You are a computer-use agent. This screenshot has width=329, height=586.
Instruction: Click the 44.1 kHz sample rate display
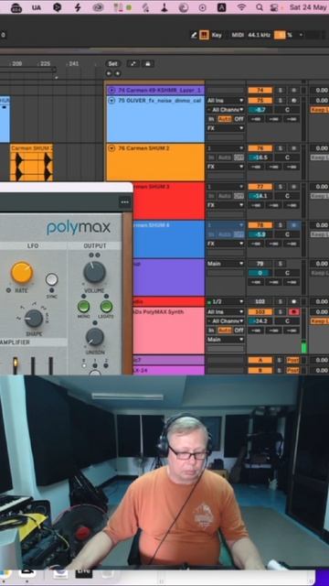point(259,35)
